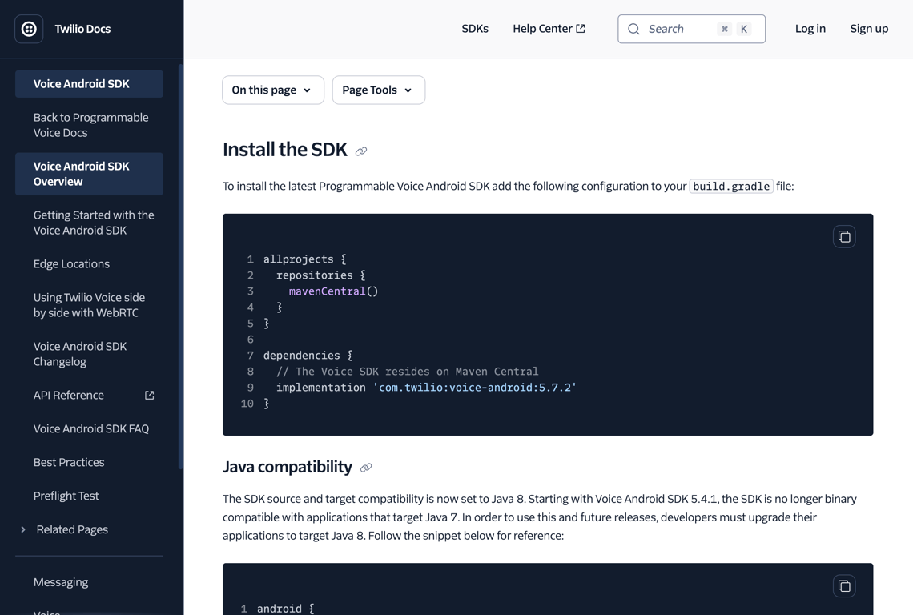Viewport: 913px width, 615px height.
Task: Click the external link icon next to API Reference
Action: point(149,395)
